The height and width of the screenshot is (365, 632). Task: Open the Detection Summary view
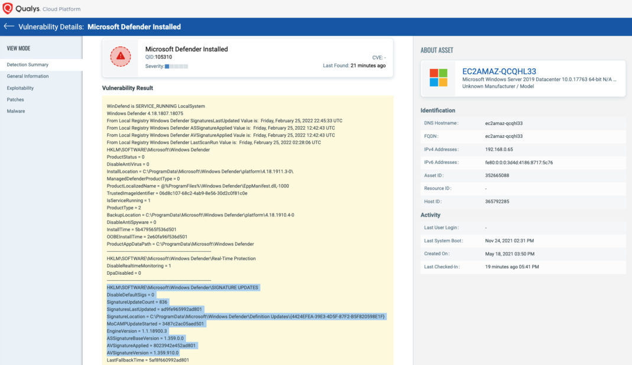coord(27,64)
